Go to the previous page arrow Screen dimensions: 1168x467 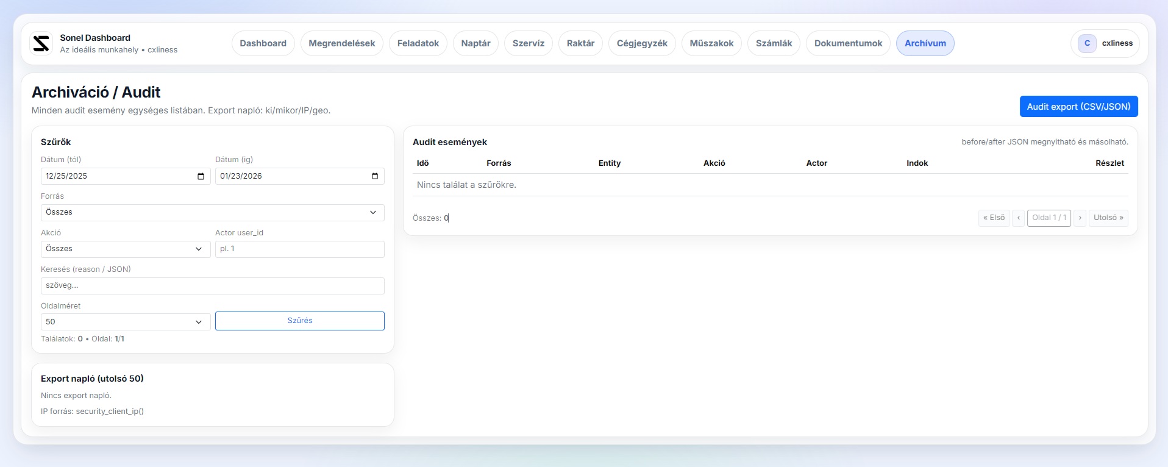click(1018, 218)
